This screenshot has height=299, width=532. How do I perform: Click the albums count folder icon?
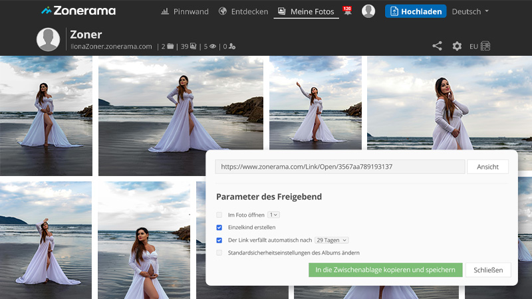coord(170,47)
